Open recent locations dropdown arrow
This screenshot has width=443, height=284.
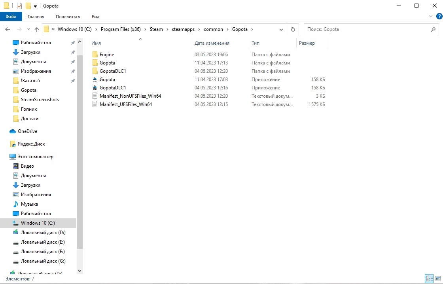coord(28,29)
